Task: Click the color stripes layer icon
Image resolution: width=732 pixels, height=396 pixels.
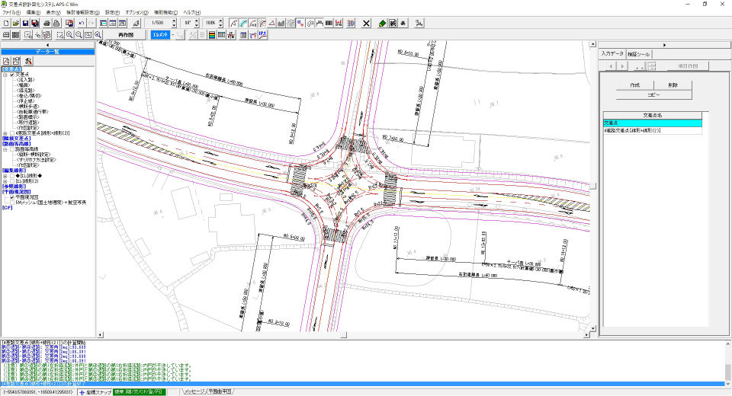Action: pos(211,35)
